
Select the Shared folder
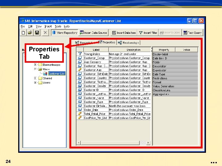click(x=47, y=78)
